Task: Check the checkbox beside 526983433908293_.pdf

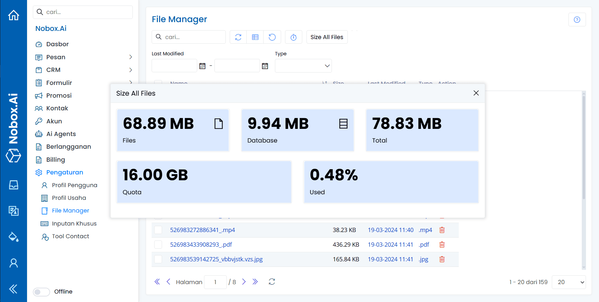Action: pyautogui.click(x=158, y=244)
